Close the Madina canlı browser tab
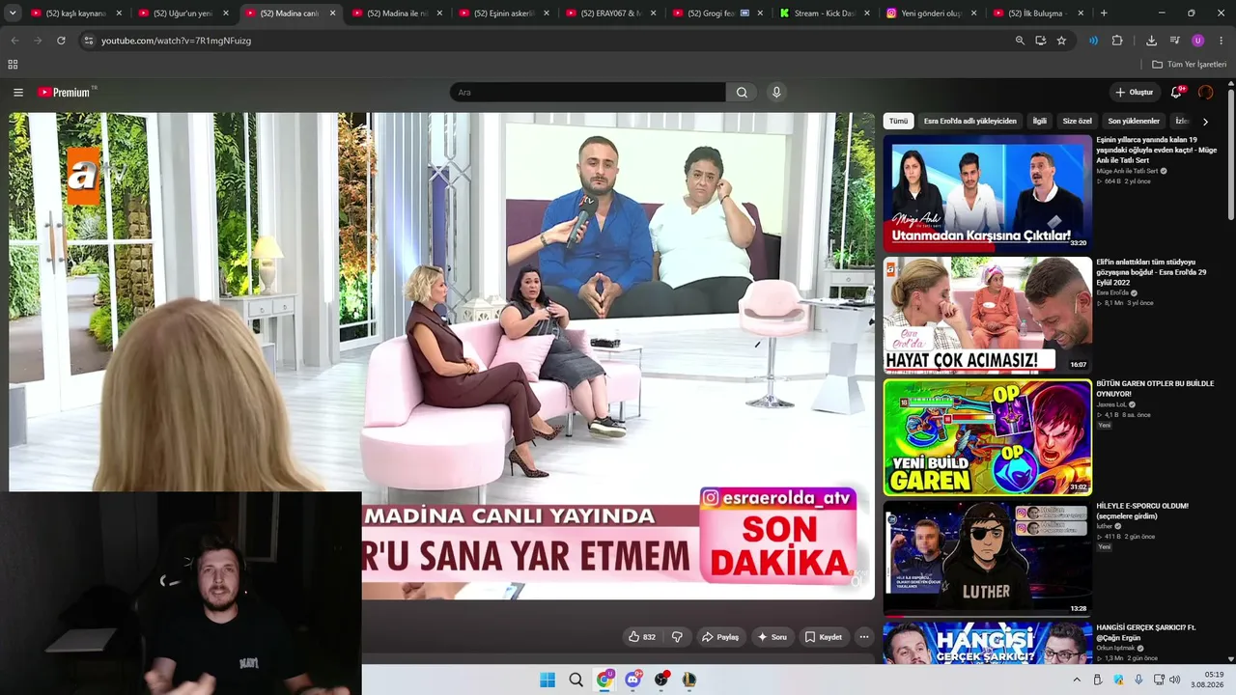The width and height of the screenshot is (1236, 695). tap(333, 14)
